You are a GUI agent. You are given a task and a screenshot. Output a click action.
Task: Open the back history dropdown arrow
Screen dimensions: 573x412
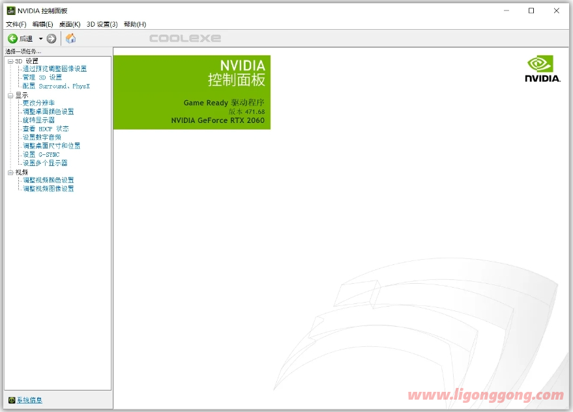40,38
